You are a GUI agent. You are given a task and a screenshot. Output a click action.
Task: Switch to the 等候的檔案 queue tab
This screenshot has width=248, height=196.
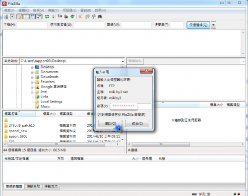(x=14, y=187)
